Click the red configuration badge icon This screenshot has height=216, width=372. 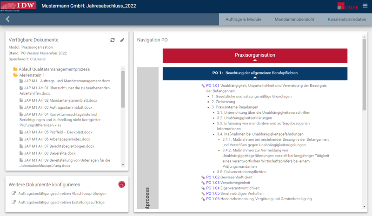(x=122, y=184)
